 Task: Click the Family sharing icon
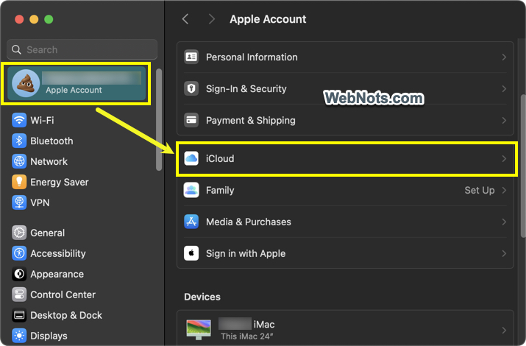[191, 190]
